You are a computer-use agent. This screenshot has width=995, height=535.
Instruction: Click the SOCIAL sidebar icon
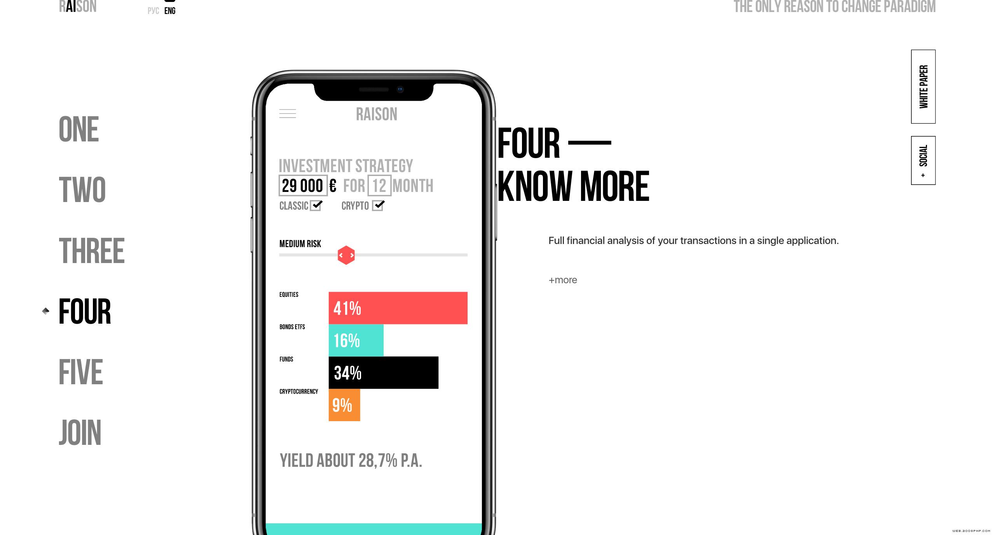pos(923,160)
